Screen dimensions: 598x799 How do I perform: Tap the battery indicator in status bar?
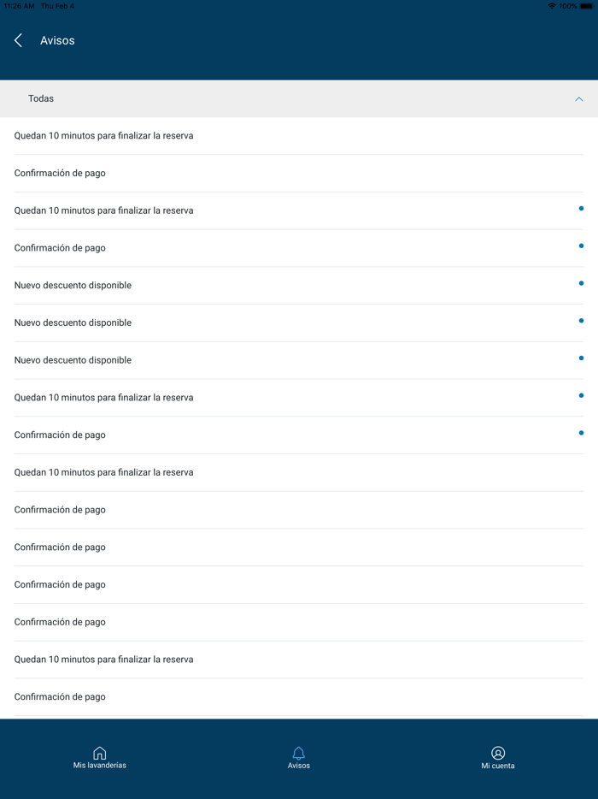click(x=587, y=6)
